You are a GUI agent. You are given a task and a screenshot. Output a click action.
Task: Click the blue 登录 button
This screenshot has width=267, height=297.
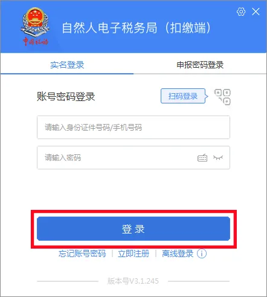133,229
